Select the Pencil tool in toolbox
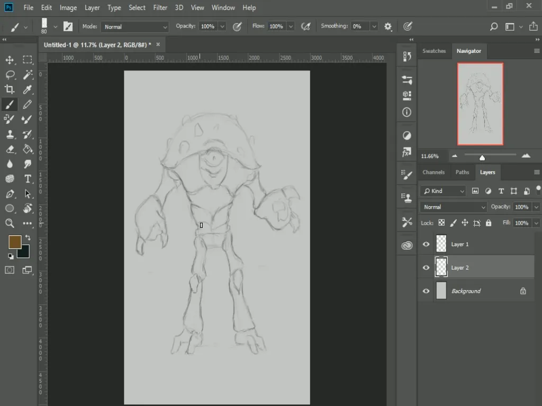 [x=28, y=104]
